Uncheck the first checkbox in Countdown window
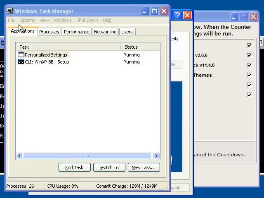This screenshot has width=264, height=198. pyautogui.click(x=249, y=45)
